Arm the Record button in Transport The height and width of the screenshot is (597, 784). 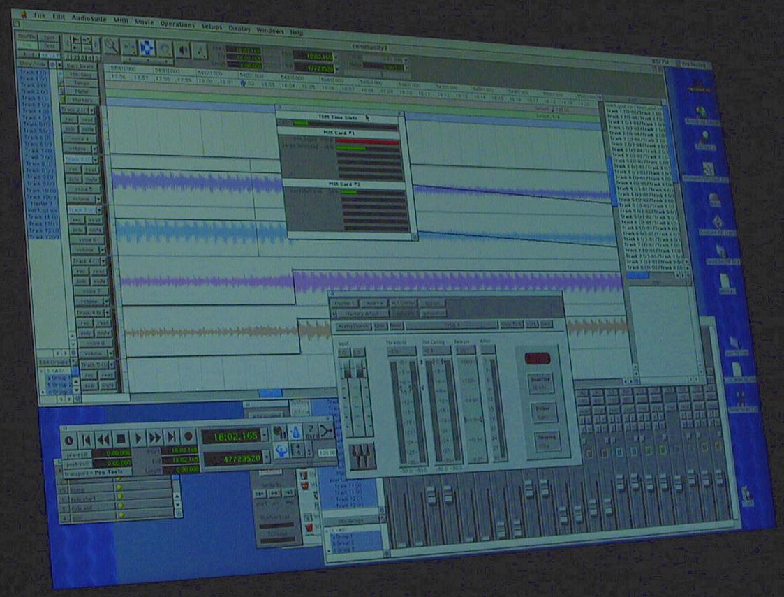coord(188,436)
